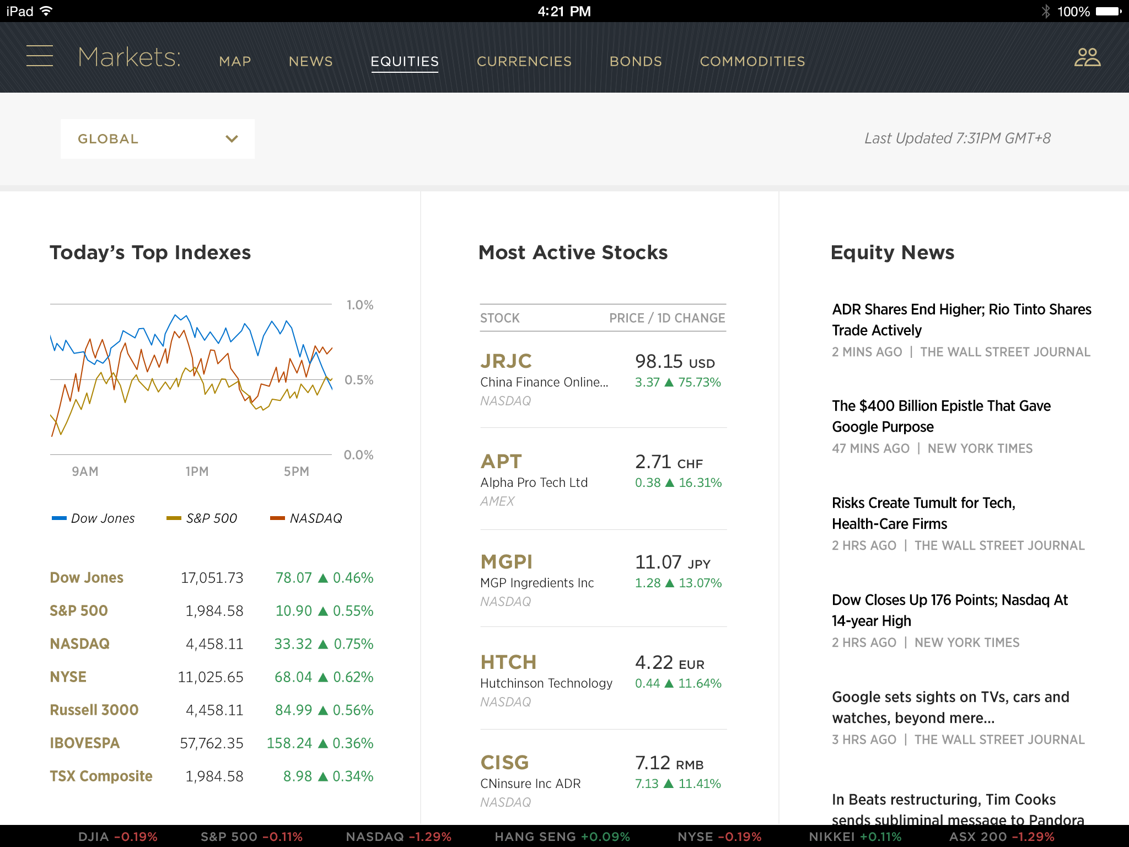Expand the GLOBAL region dropdown
Image resolution: width=1129 pixels, height=847 pixels.
click(x=157, y=139)
